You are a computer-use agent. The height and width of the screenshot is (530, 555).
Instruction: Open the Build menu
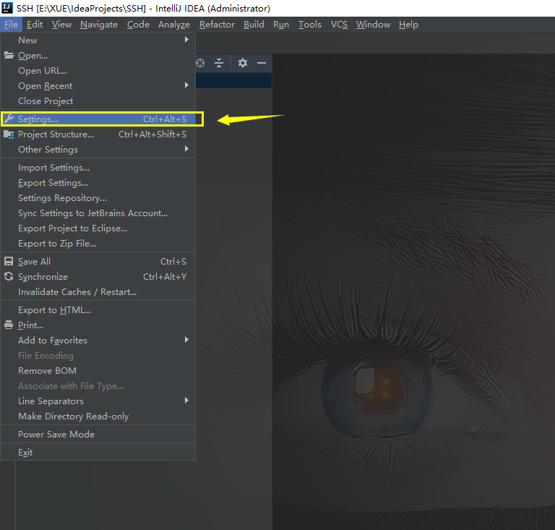click(254, 25)
